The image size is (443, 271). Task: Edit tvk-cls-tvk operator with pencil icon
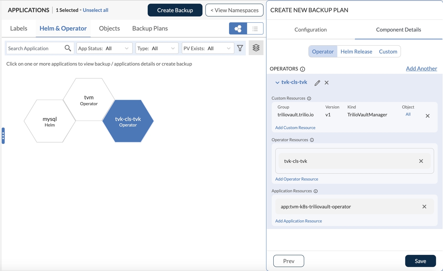317,83
